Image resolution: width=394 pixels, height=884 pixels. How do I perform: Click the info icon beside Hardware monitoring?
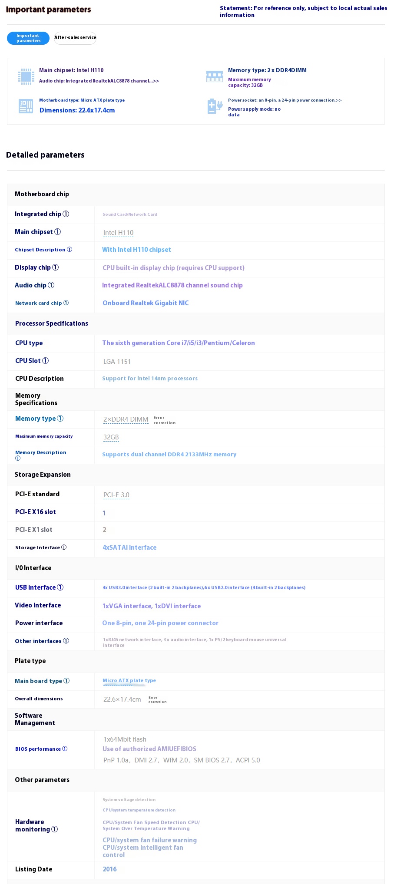tap(55, 829)
